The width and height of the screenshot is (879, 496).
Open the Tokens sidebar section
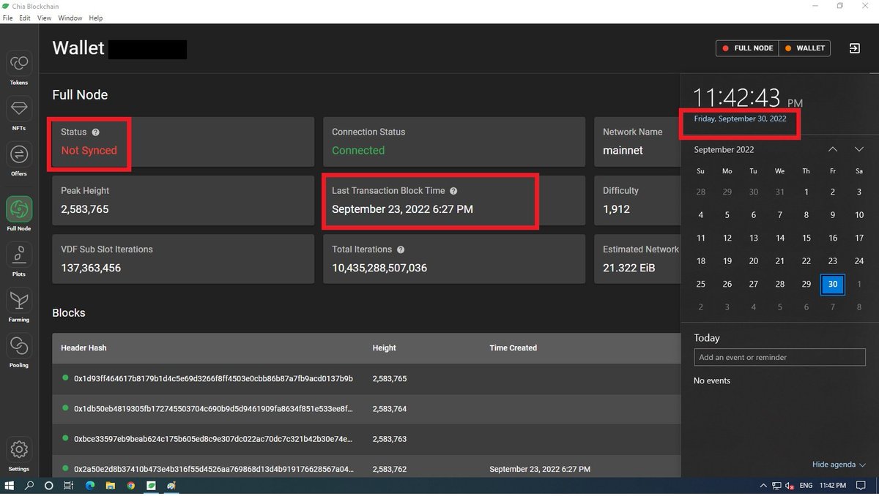[19, 69]
